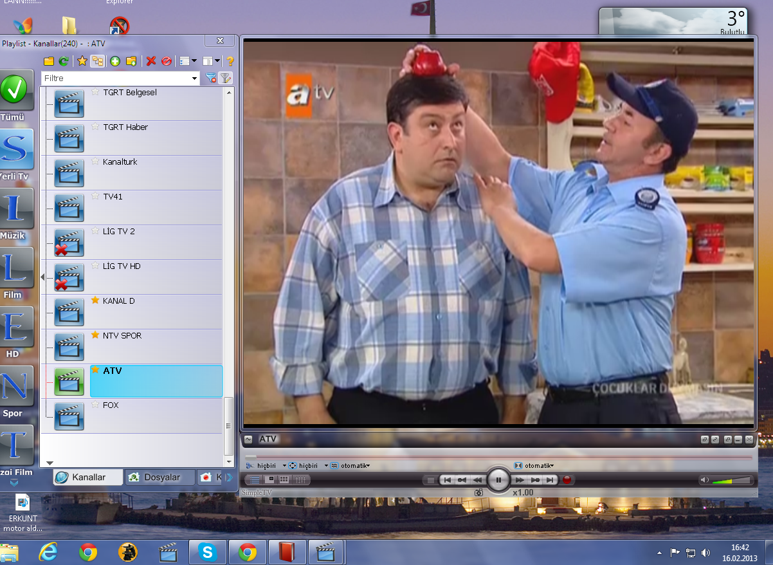Toggle the group tree view toolbar icon
Screen dimensions: 773x565
(x=98, y=61)
